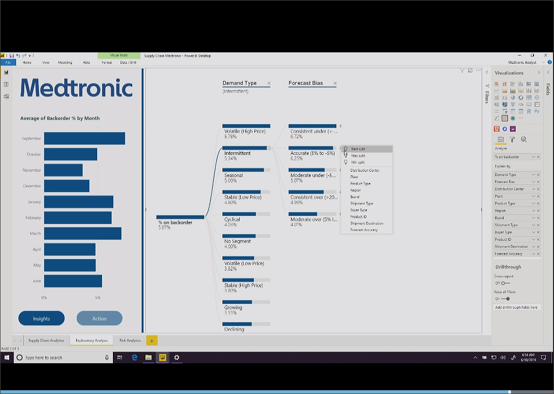Open the Analytics magnifier tab
Viewport: 554px width, 394px height.
pyautogui.click(x=524, y=139)
